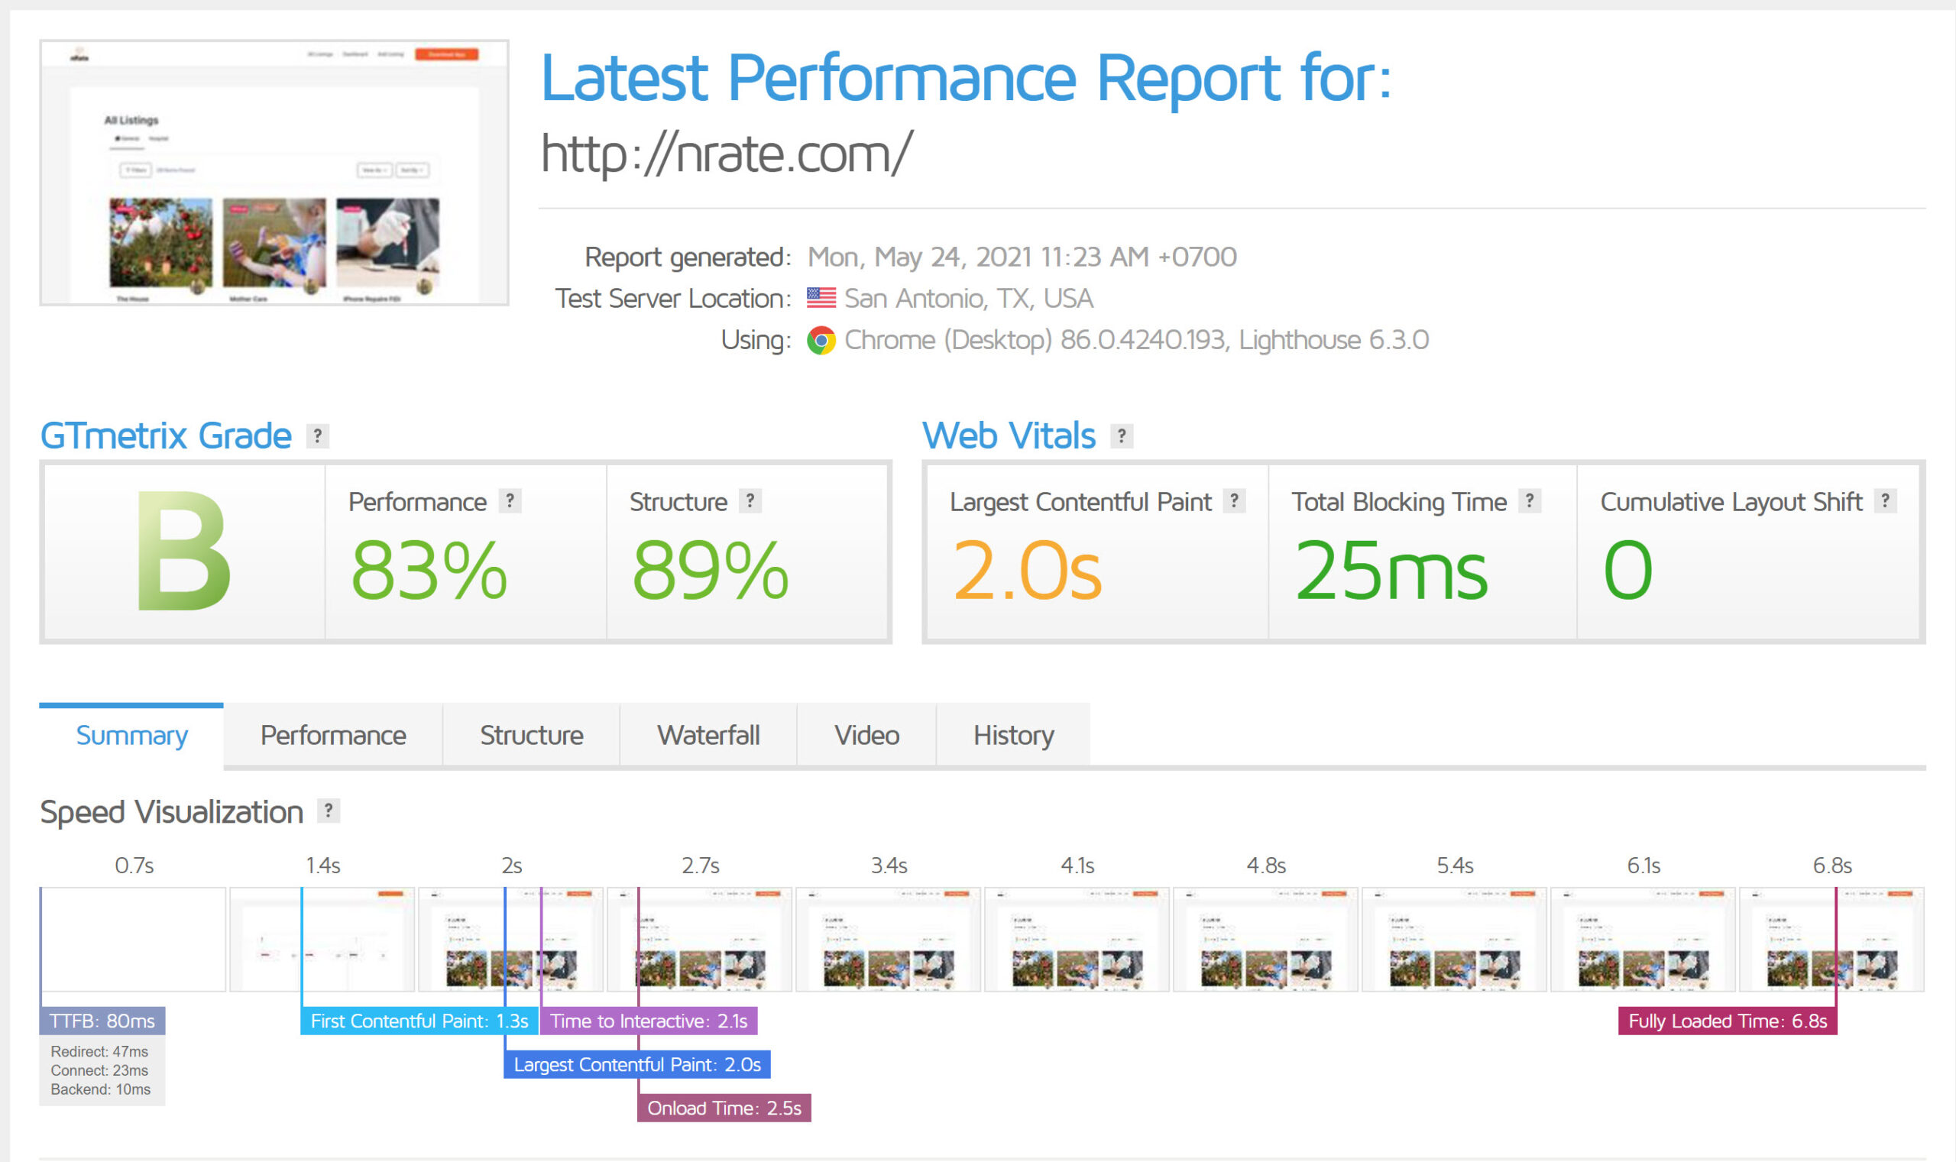This screenshot has height=1162, width=1956.
Task: Go to the History tab
Action: click(1013, 735)
